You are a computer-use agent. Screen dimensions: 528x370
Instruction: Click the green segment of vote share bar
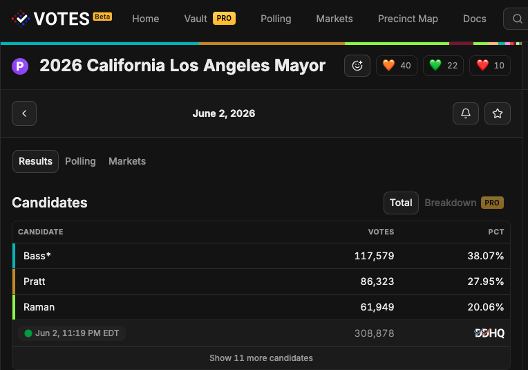(397, 44)
